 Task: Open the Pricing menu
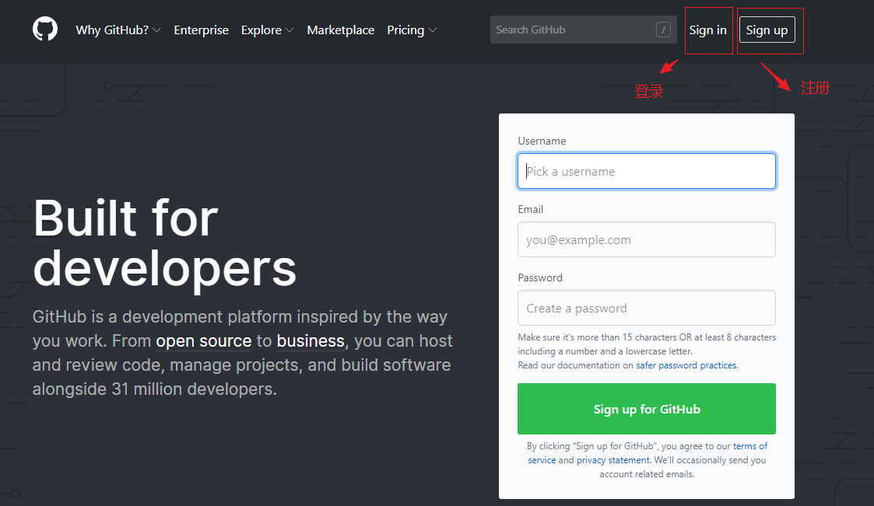[412, 30]
